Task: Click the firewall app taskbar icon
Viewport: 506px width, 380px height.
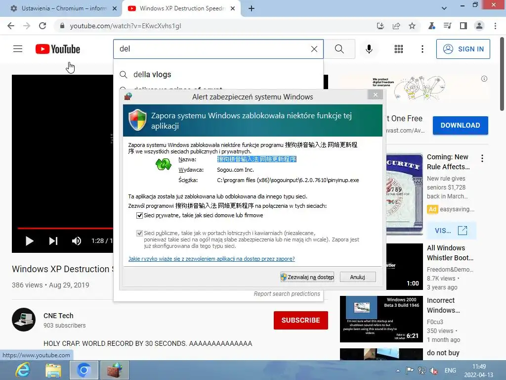Action: click(115, 370)
